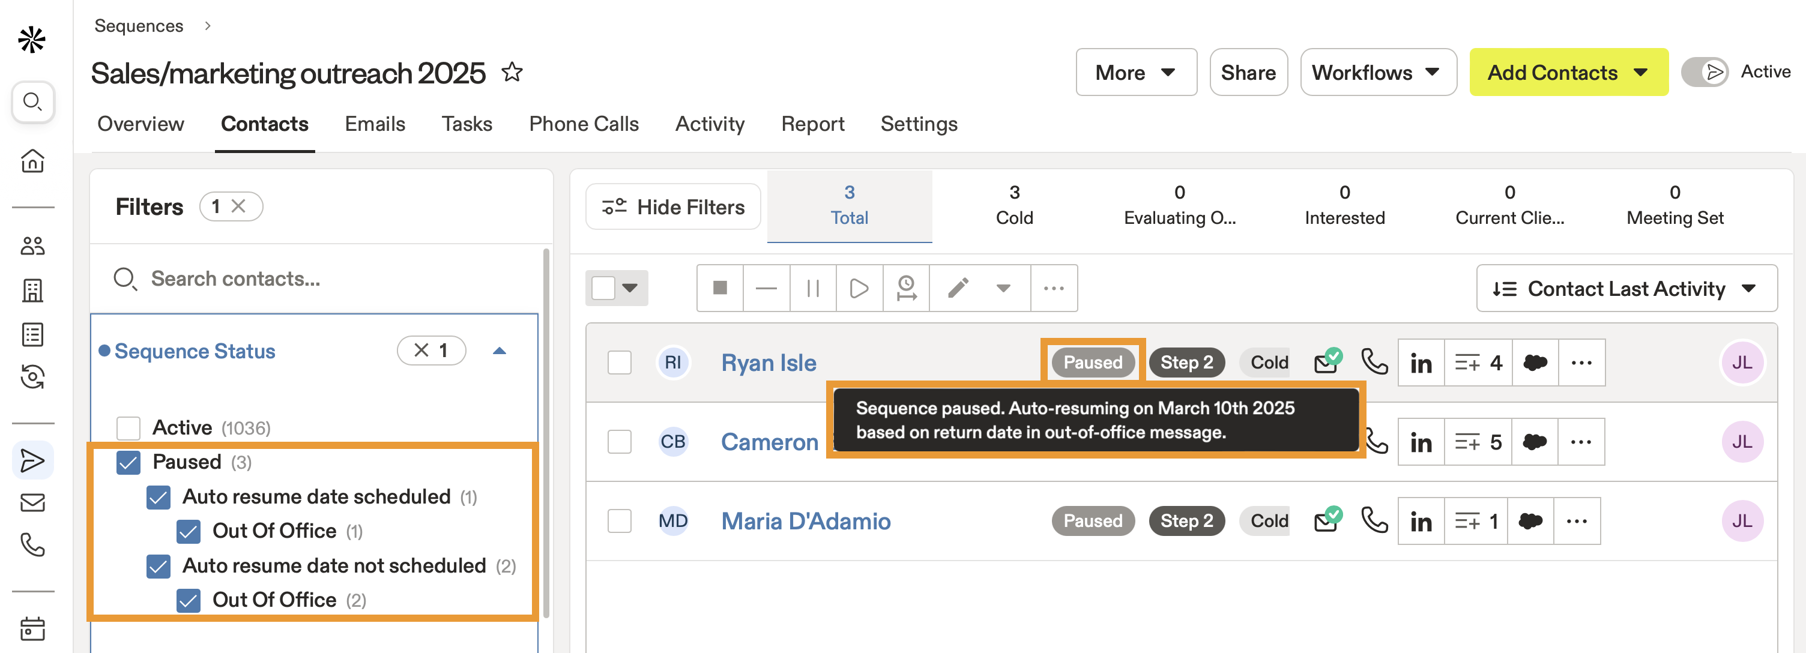Open the select-all checkbox dropdown arrow
The height and width of the screenshot is (653, 1806).
tap(631, 288)
